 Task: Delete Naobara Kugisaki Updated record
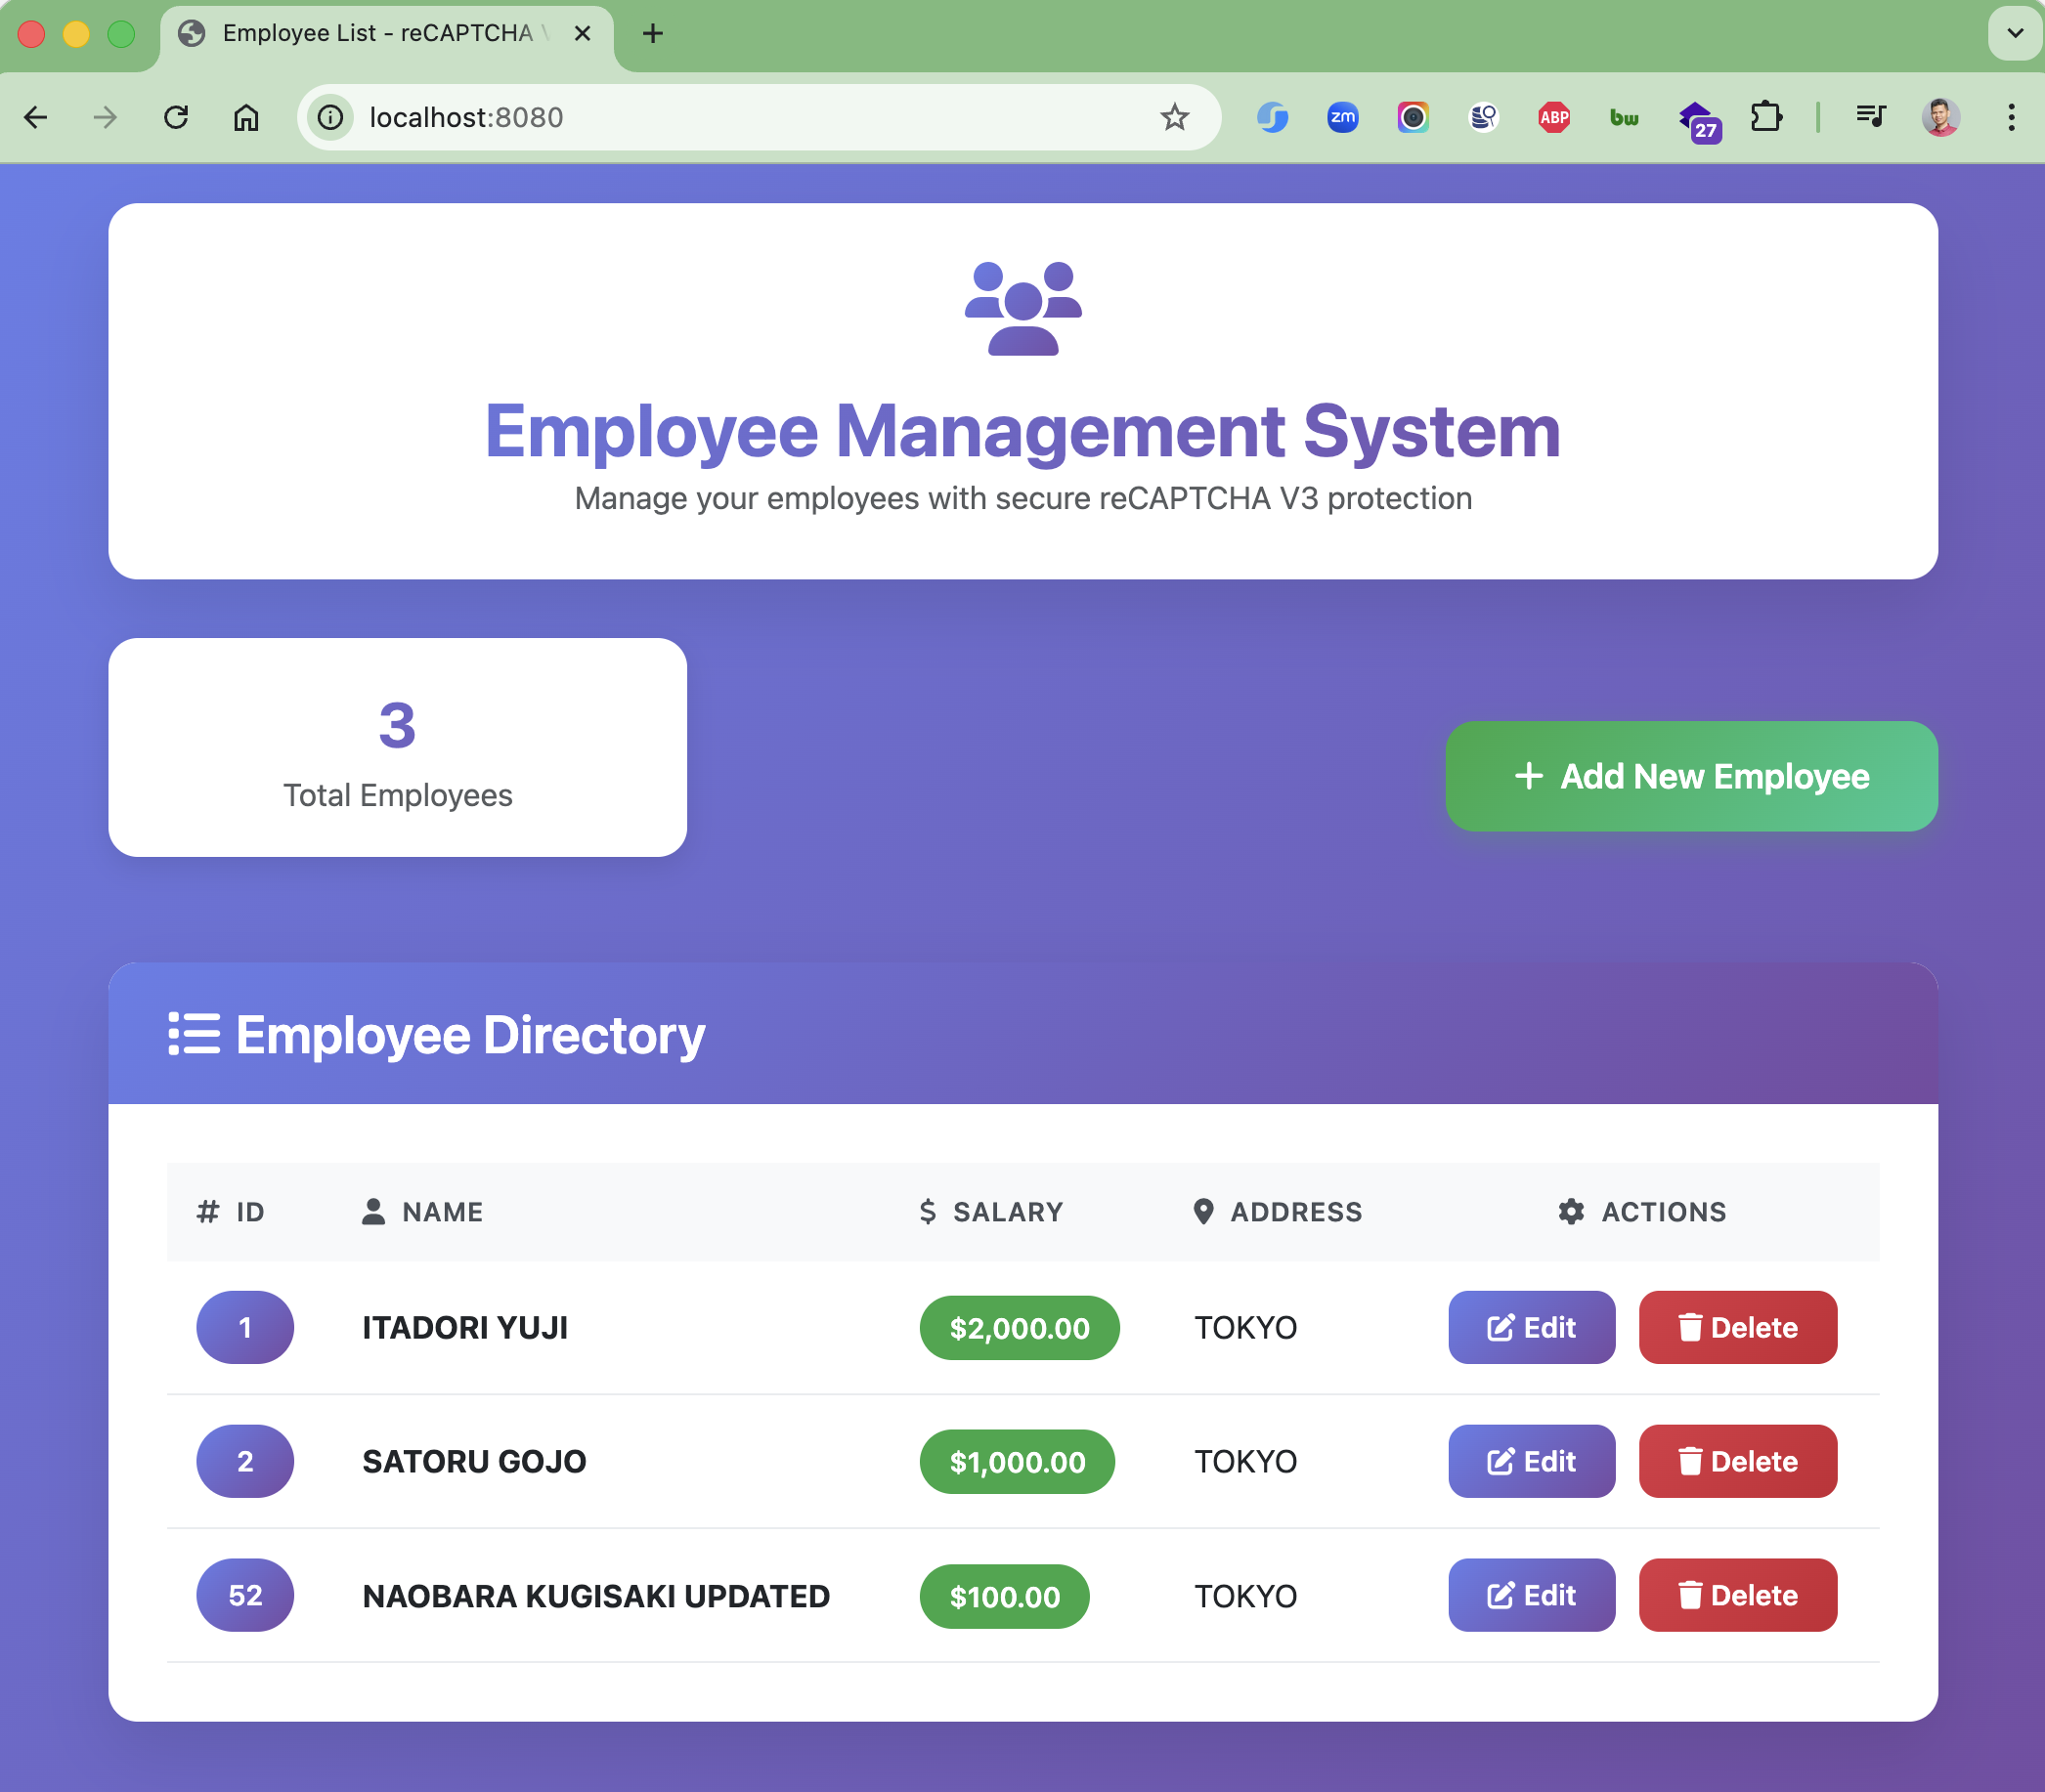point(1737,1595)
